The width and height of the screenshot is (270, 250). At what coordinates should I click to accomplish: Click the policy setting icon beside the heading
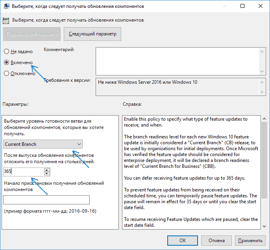pyautogui.click(x=6, y=20)
